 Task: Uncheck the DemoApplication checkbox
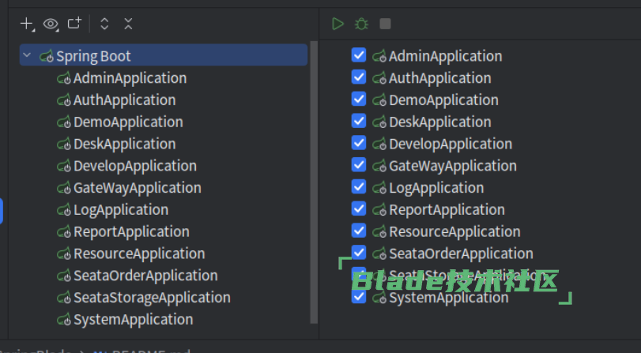359,99
